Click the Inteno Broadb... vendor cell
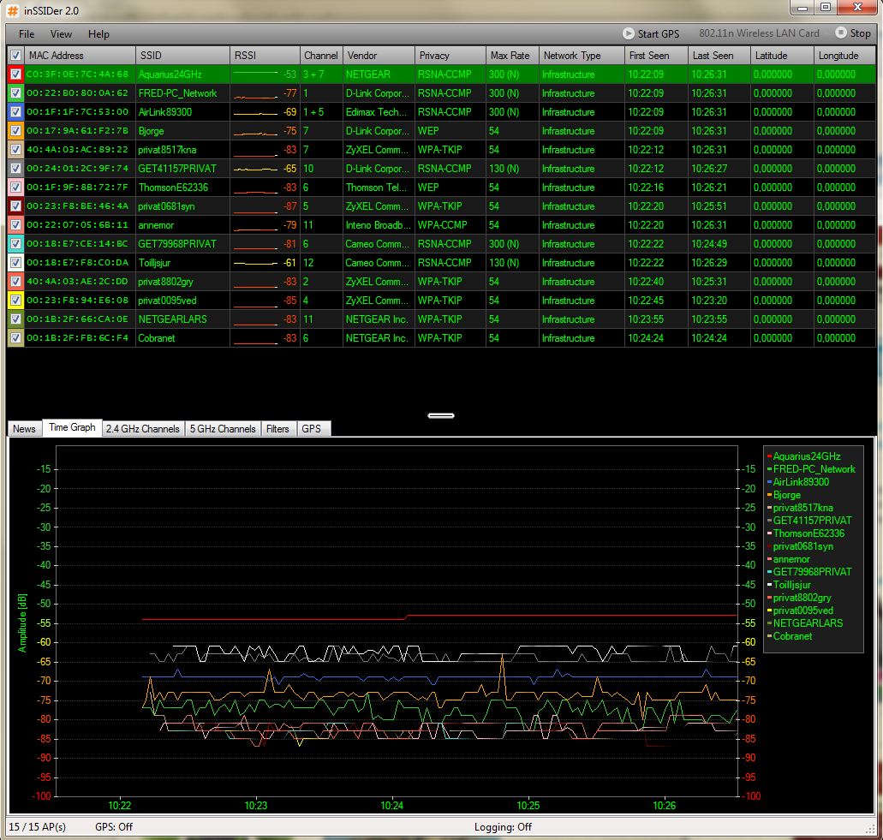This screenshot has height=840, width=883. point(379,225)
